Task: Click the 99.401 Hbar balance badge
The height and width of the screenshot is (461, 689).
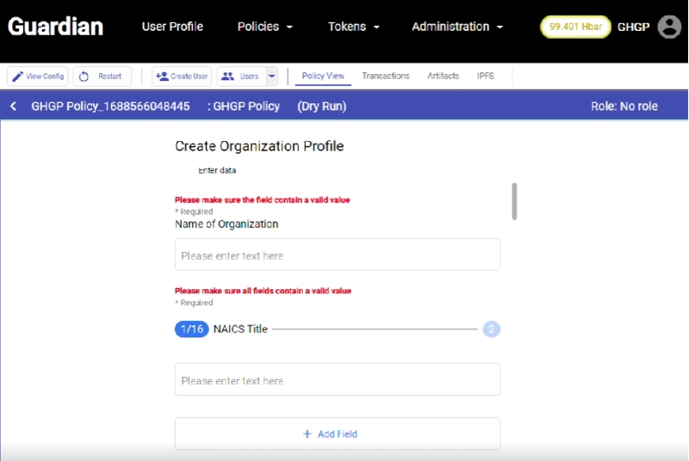Action: point(575,27)
